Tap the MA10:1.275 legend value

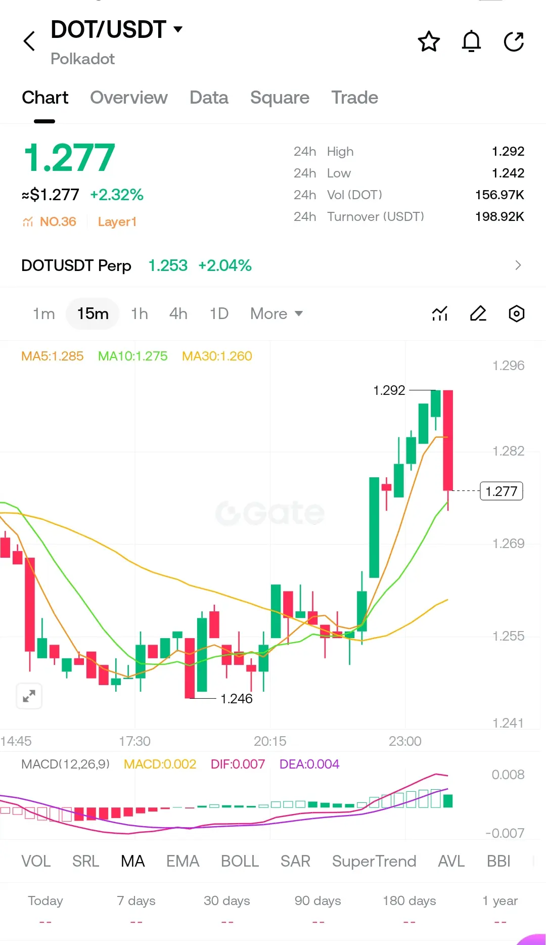(x=132, y=356)
